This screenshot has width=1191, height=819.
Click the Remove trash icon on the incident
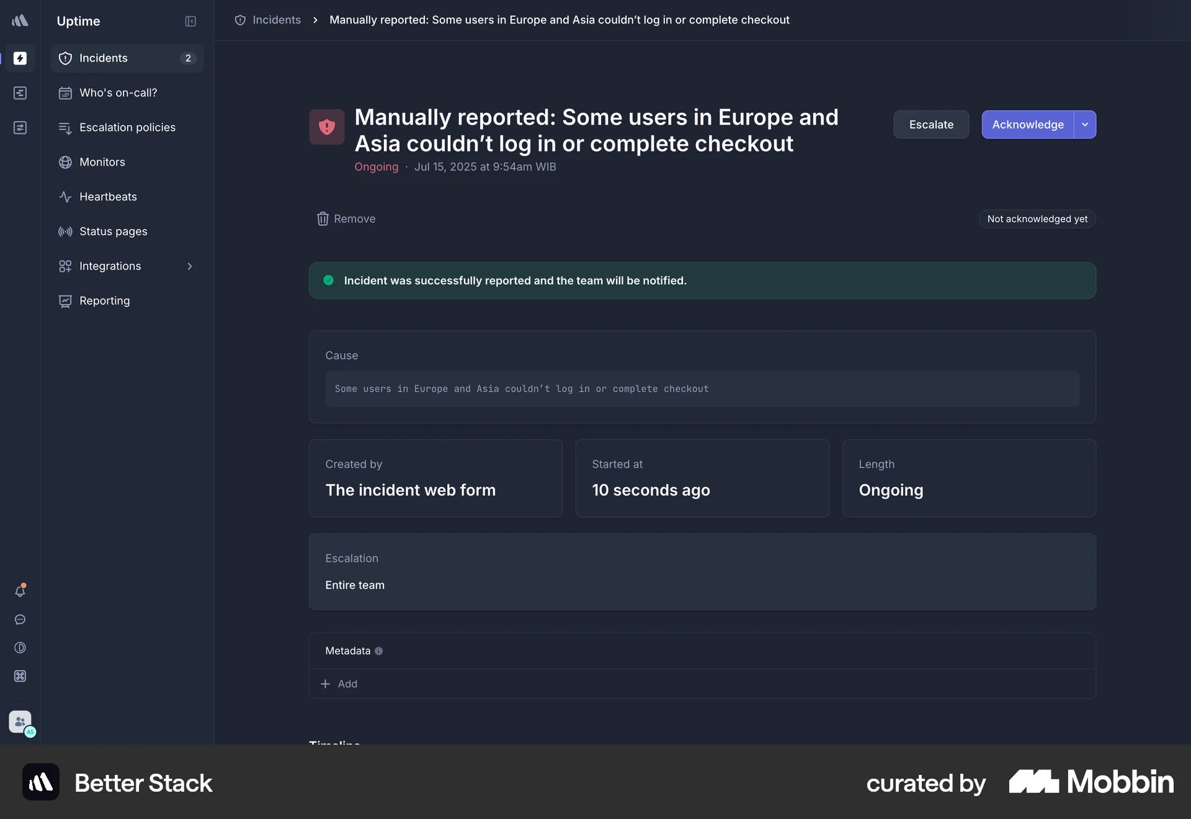(323, 218)
